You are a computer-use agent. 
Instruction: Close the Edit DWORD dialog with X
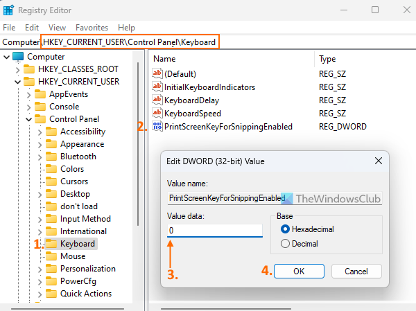tap(379, 161)
